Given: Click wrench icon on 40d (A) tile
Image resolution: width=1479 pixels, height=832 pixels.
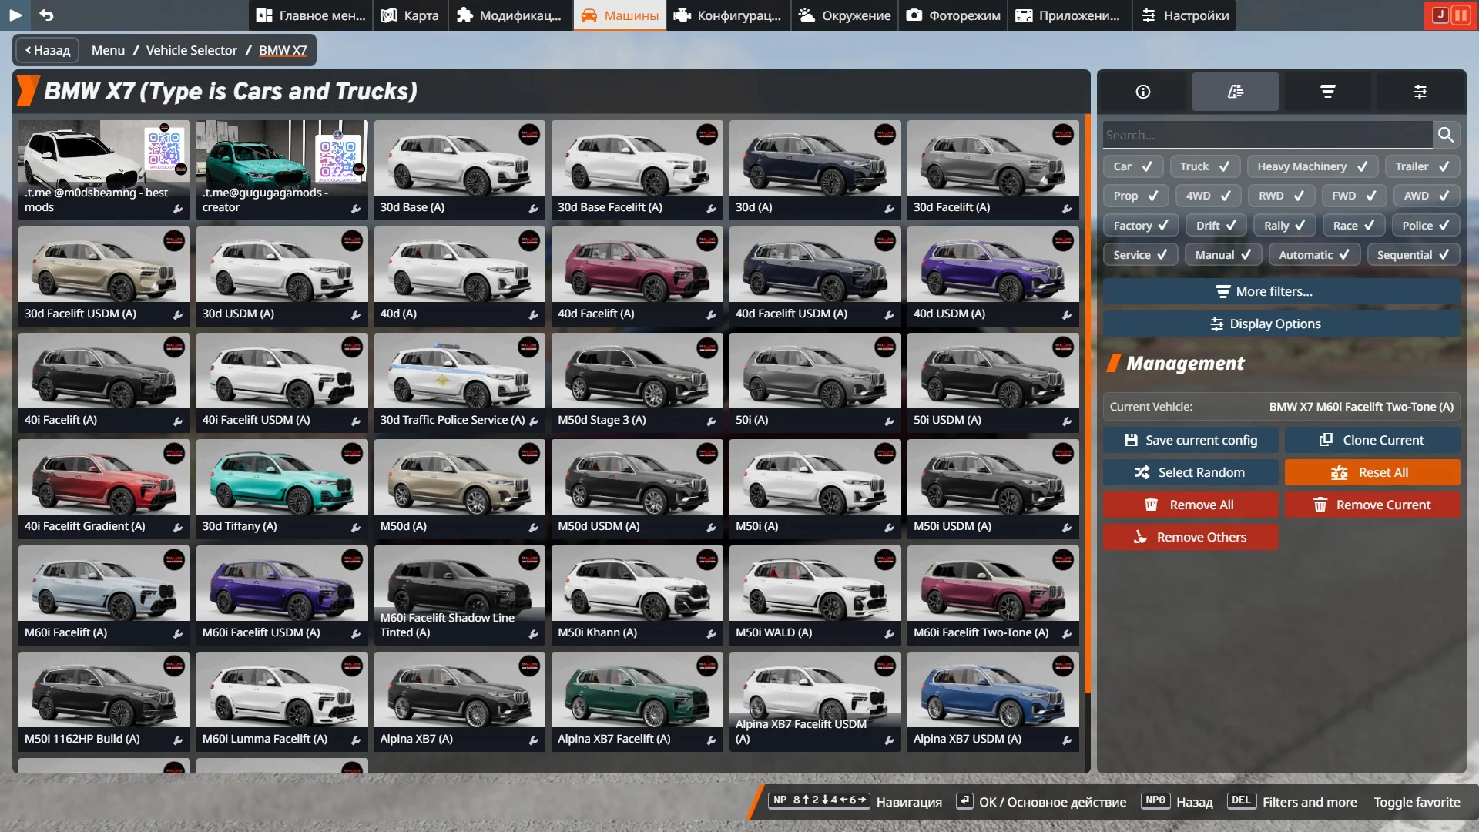Looking at the screenshot, I should (533, 315).
